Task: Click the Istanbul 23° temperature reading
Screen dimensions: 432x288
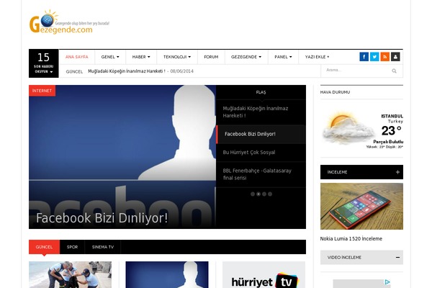Action: coord(392,130)
